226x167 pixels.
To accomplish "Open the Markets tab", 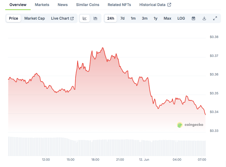I will point(42,5).
